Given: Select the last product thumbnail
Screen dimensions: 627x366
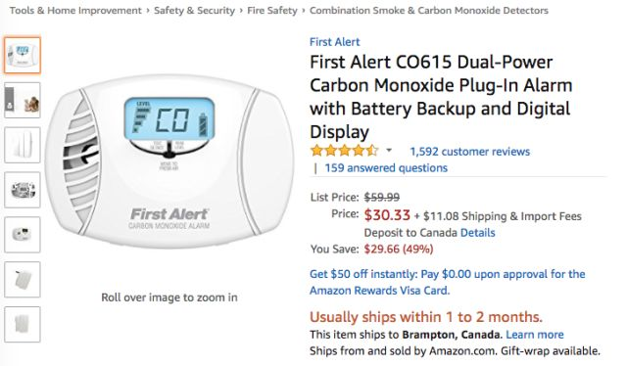Looking at the screenshot, I should click(23, 324).
